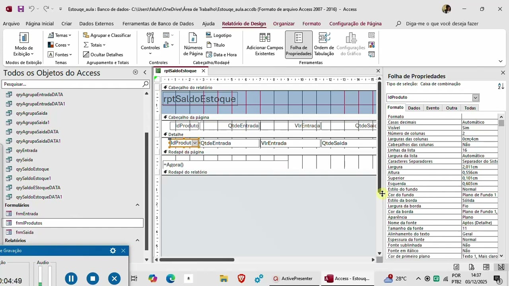Select the frmEntrada form
Screen dimensions: 509x286
pyautogui.click(x=27, y=214)
